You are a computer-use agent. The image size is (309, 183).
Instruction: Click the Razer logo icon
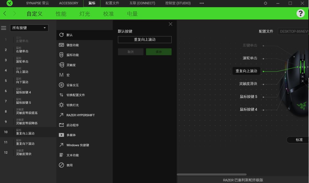point(9,3)
